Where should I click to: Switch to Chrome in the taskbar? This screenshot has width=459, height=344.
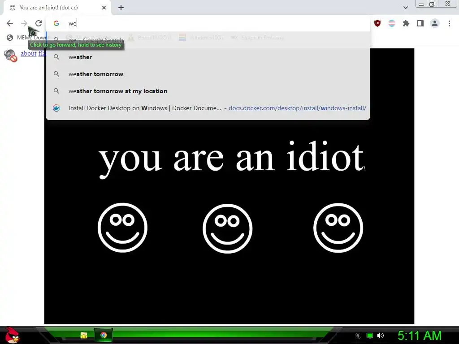[x=104, y=335]
